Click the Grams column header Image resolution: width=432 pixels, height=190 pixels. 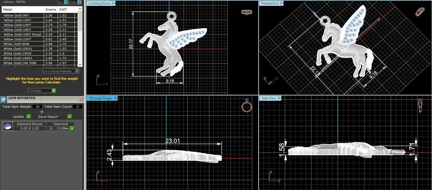point(51,10)
